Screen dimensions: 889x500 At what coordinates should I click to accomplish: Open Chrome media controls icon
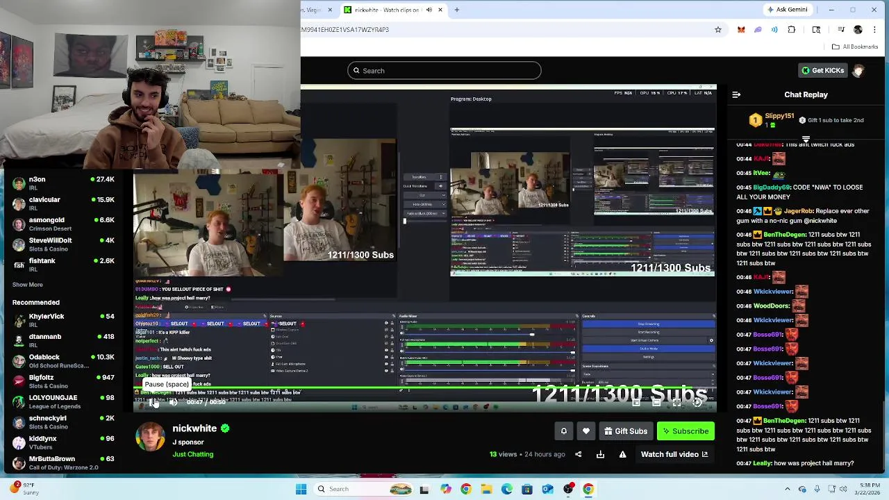pos(841,30)
